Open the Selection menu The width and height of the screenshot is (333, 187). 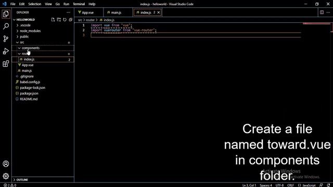pos(35,4)
